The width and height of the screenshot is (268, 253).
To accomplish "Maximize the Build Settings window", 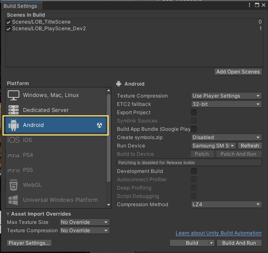I will click(257, 5).
